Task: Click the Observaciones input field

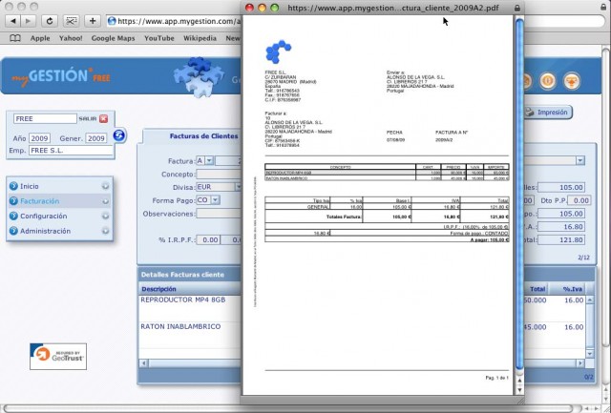Action: (219, 214)
